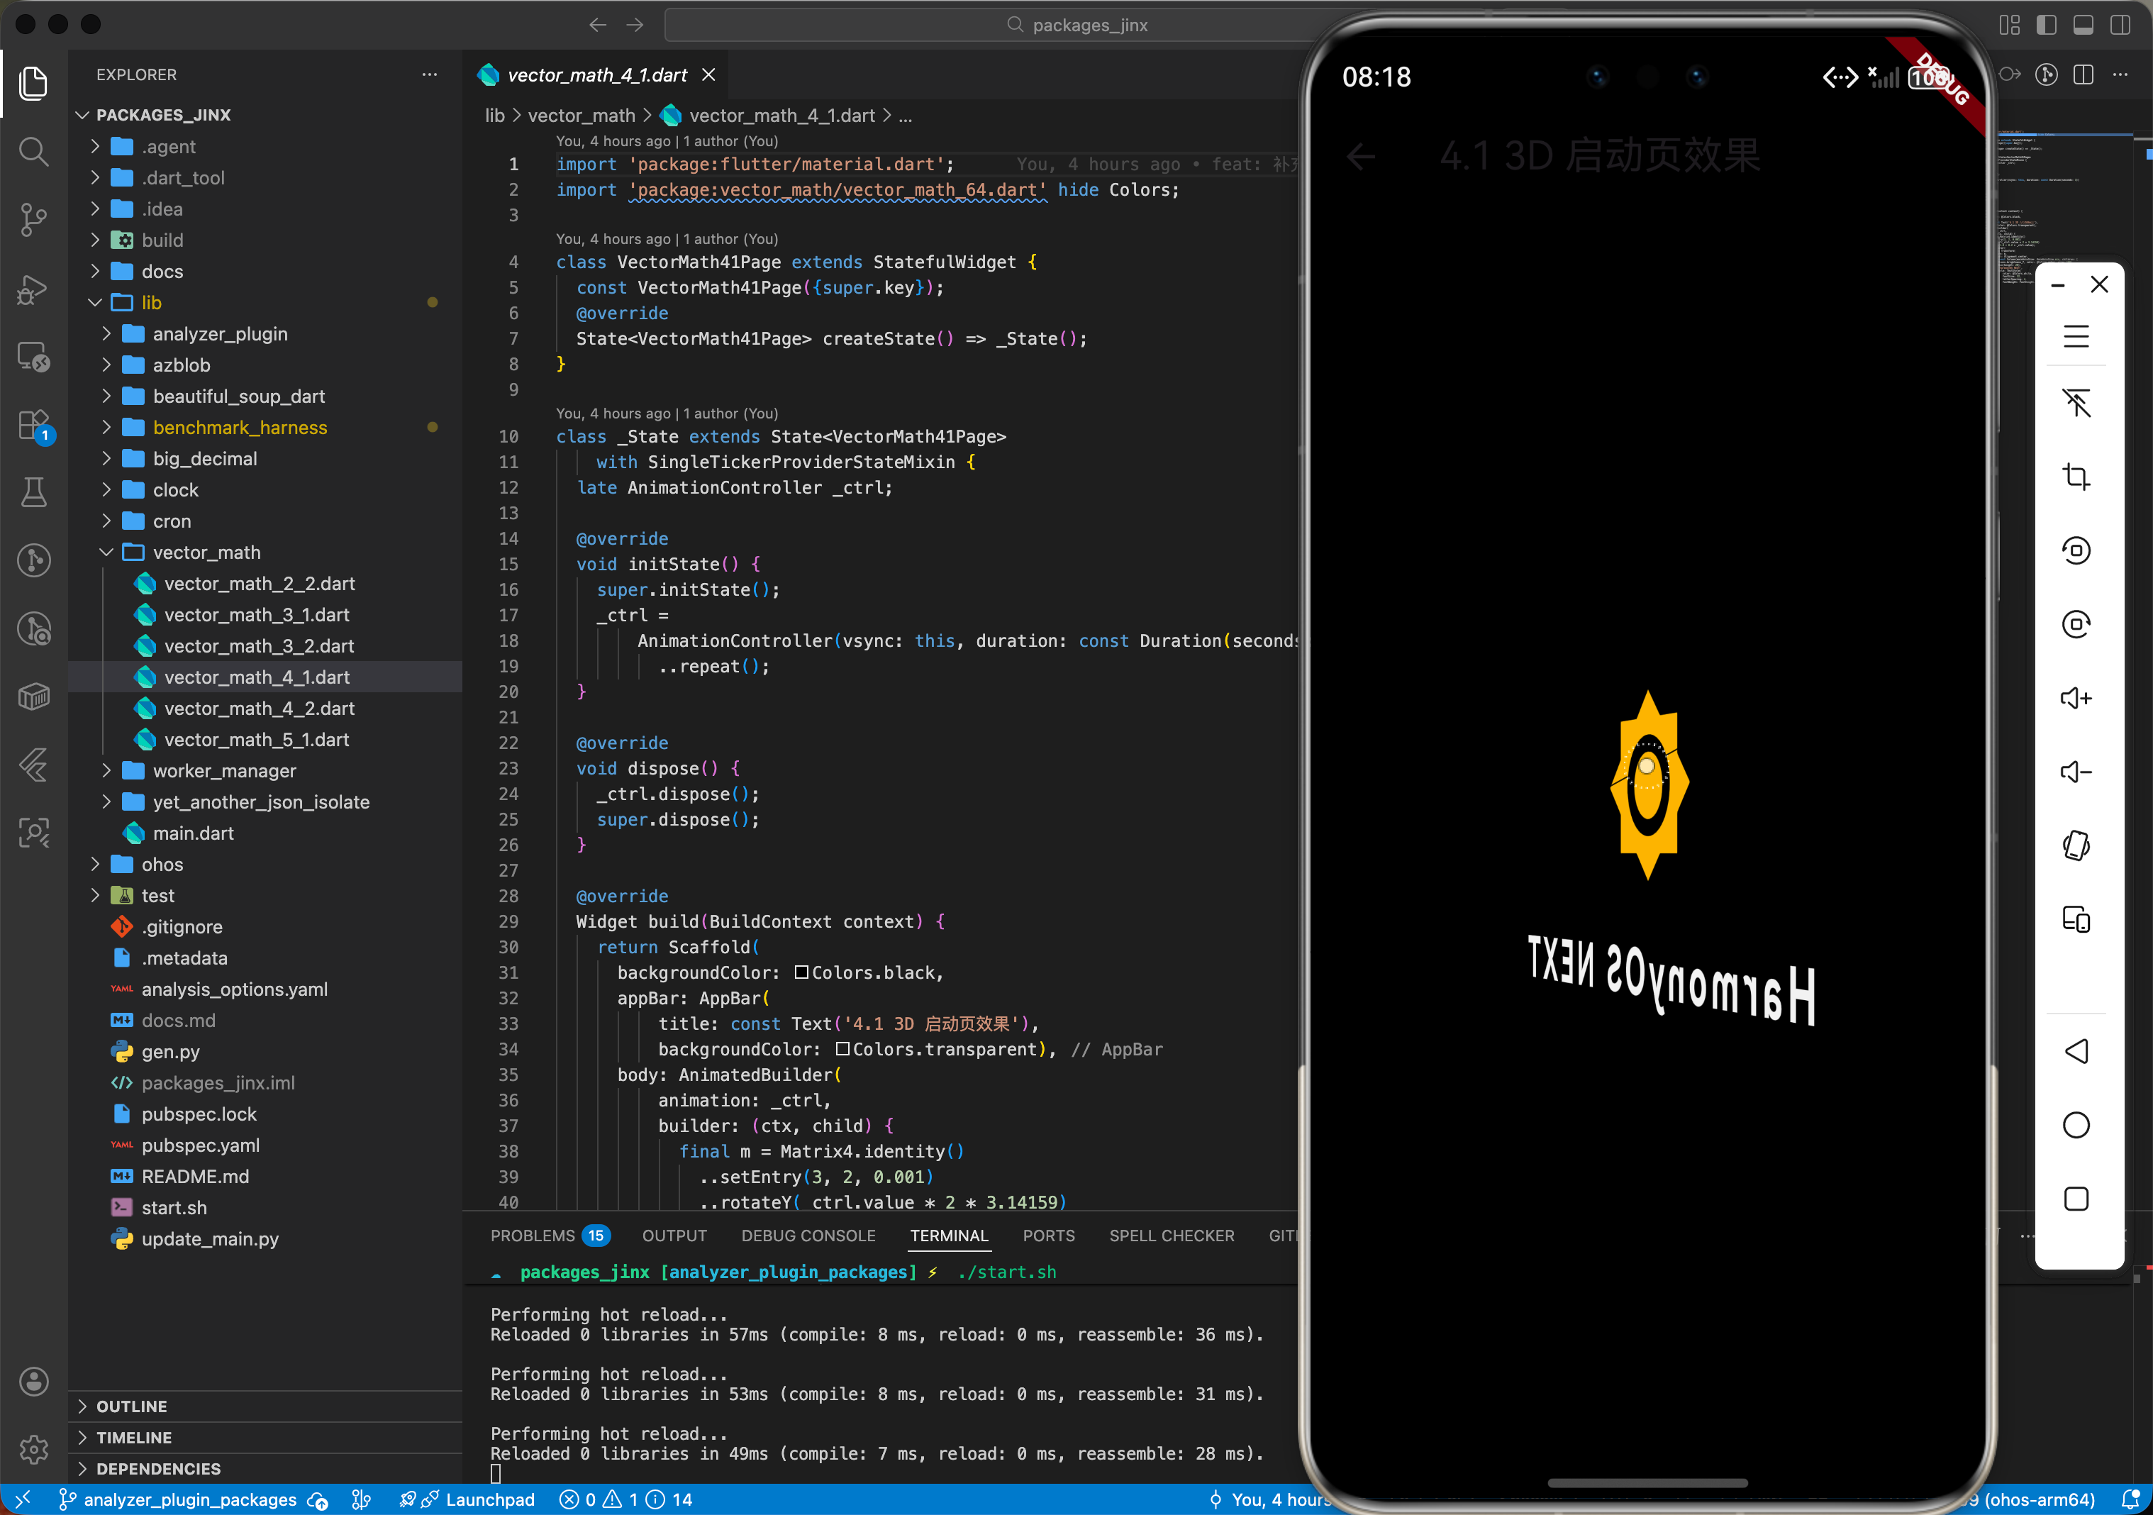Image resolution: width=2153 pixels, height=1515 pixels.
Task: Toggle the primary side bar layout icon
Action: tap(2046, 26)
